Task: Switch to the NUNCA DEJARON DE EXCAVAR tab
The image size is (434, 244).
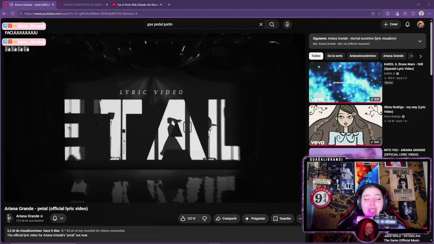Action: click(x=83, y=5)
